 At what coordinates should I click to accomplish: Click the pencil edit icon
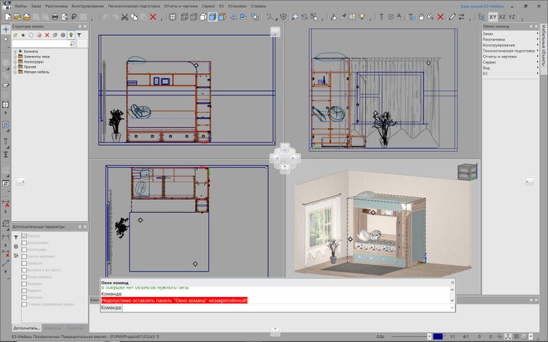click(x=452, y=16)
